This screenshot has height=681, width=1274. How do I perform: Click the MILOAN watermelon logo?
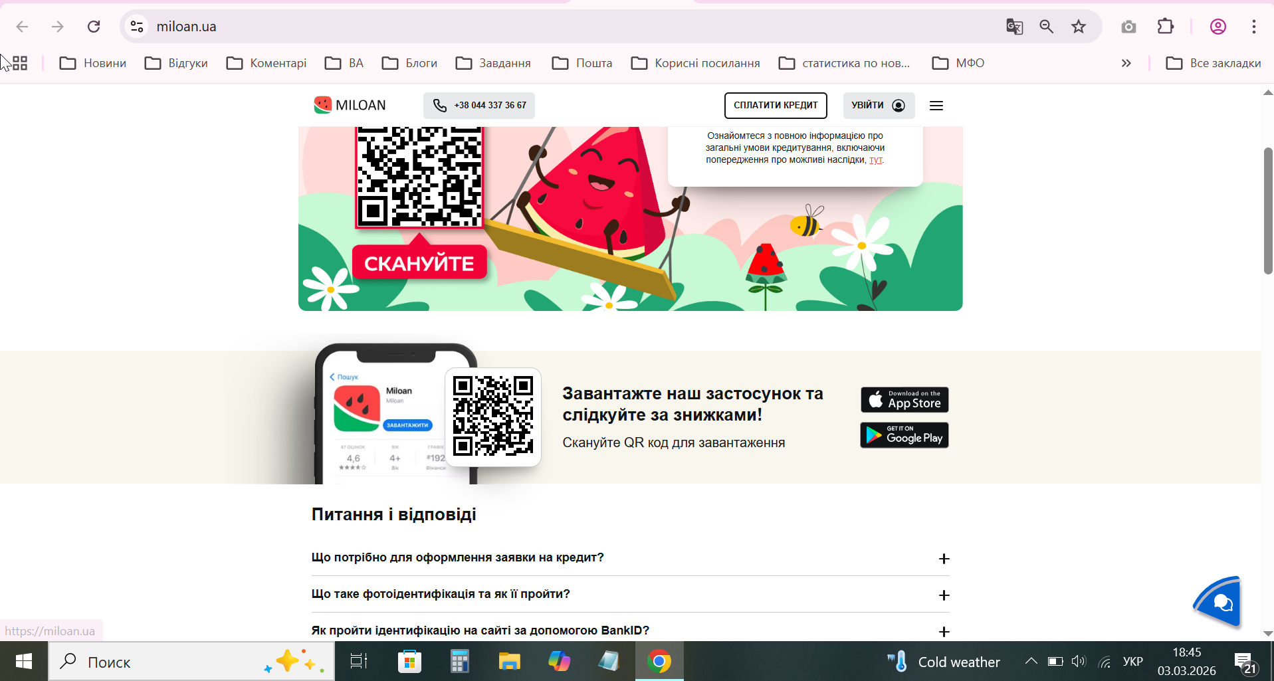(x=350, y=105)
